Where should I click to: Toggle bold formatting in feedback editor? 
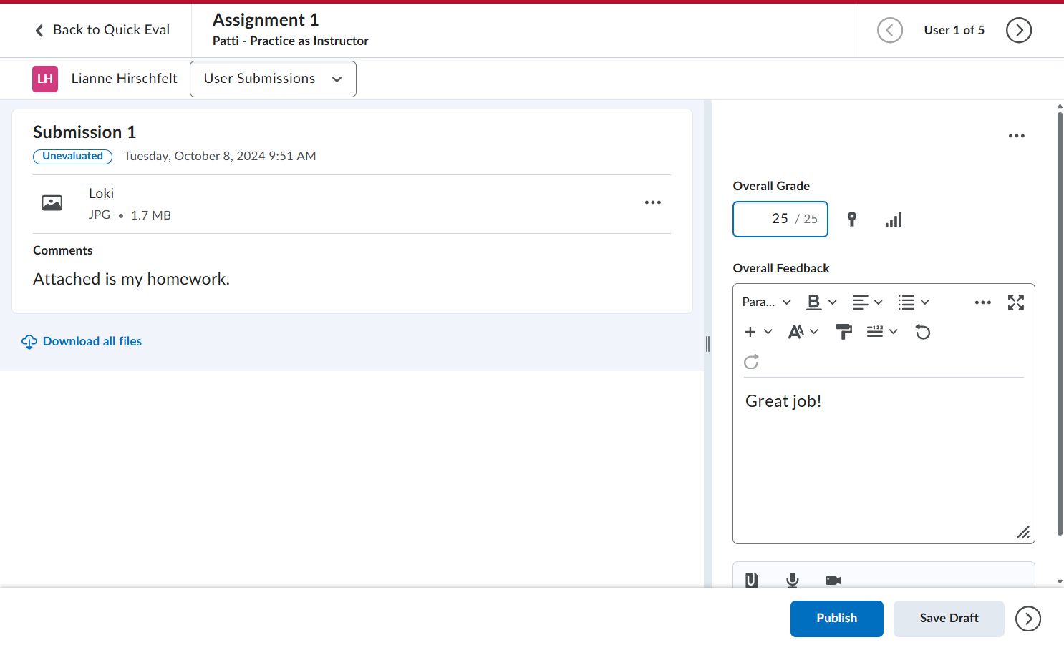(814, 302)
